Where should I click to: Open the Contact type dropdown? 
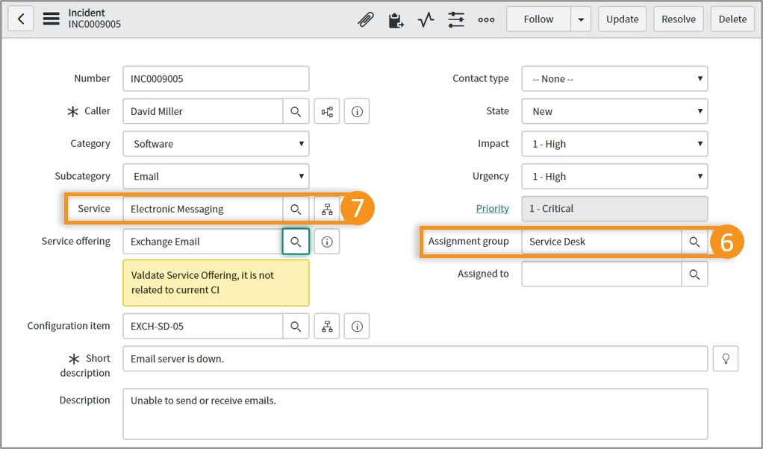tap(614, 79)
